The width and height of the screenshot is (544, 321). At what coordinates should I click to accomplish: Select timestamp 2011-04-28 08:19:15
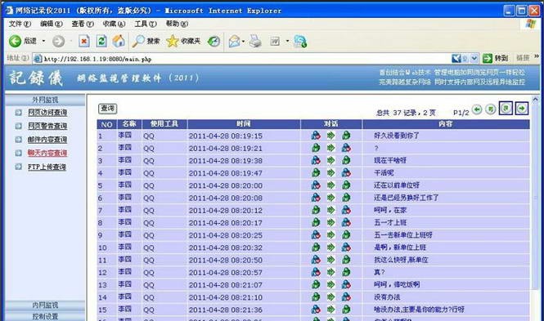(226, 136)
